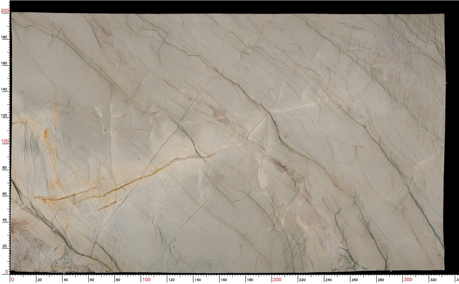Viewport: 459px width, 284px height.
Task: Select the 20 marking on the bottom ruler
Action: 39,279
